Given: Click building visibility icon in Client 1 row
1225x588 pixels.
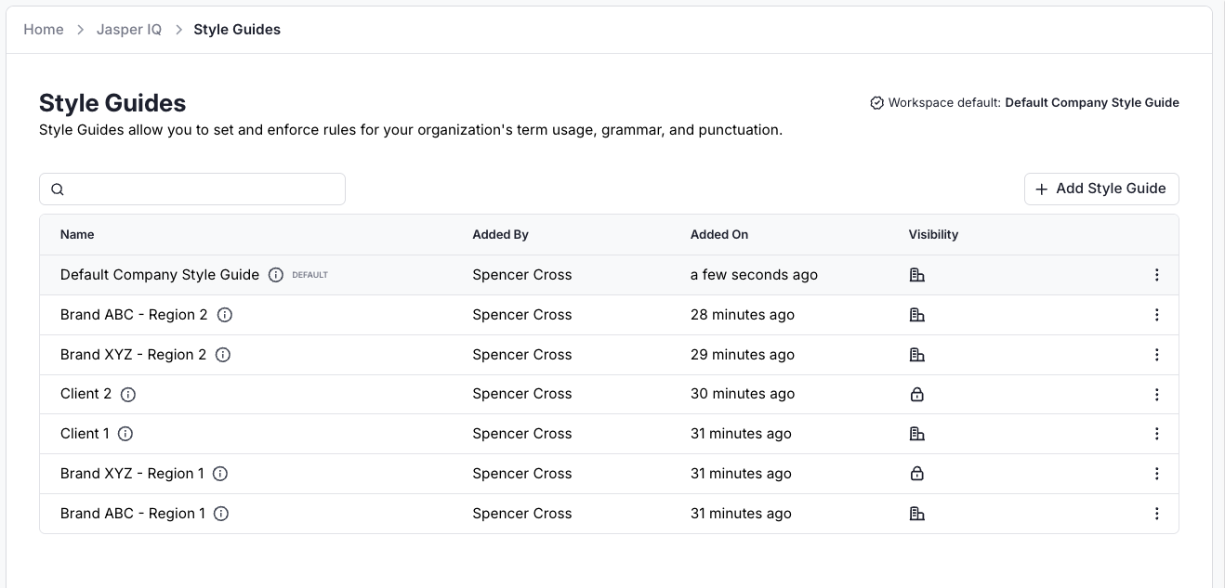Looking at the screenshot, I should [x=916, y=434].
